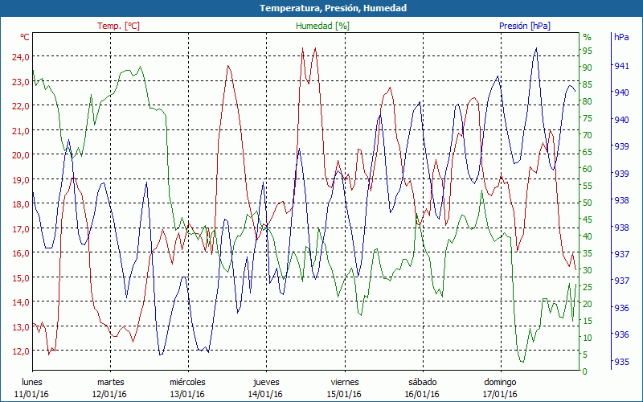
Task: Click the chart title Temperatura, Presión, Humedad
Action: coord(321,8)
